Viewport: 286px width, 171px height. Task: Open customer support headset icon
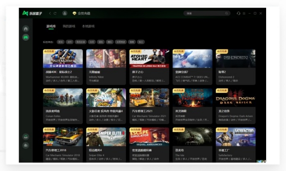pyautogui.click(x=238, y=13)
